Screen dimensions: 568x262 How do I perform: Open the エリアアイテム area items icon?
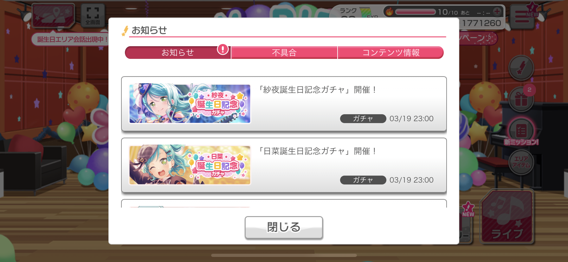click(521, 162)
